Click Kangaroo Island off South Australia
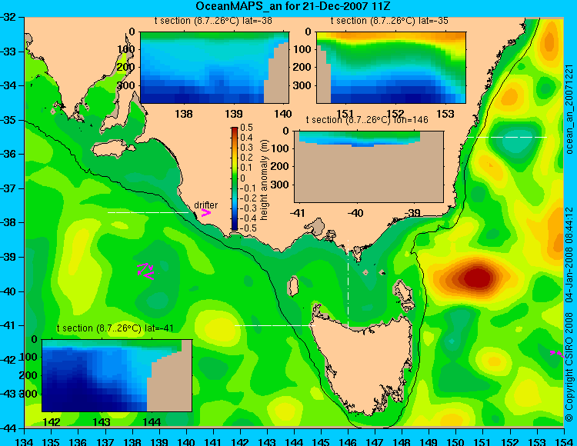 click(x=113, y=149)
